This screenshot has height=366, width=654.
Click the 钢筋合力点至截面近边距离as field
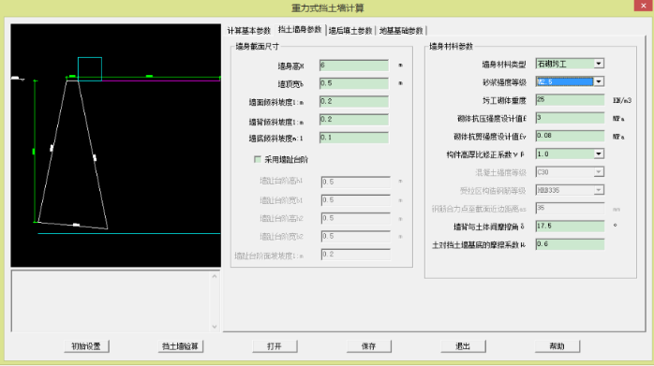(x=571, y=208)
